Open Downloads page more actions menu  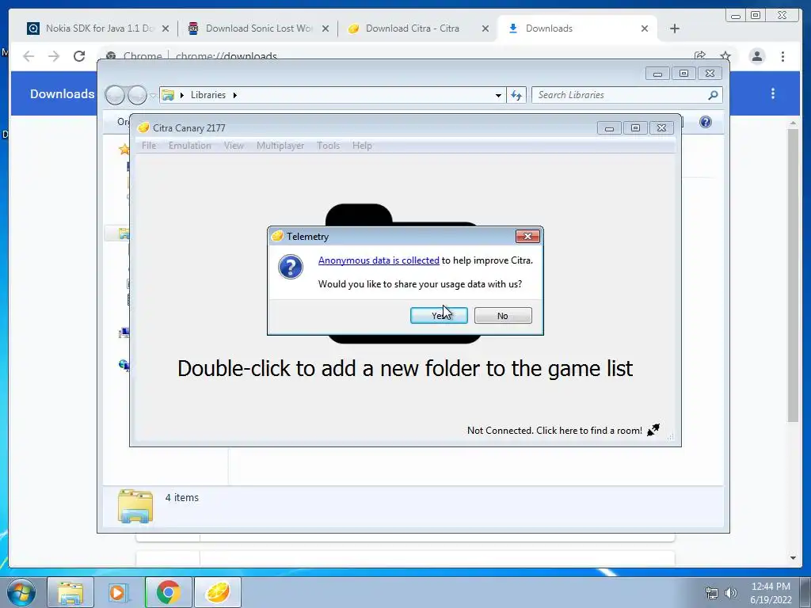click(773, 93)
